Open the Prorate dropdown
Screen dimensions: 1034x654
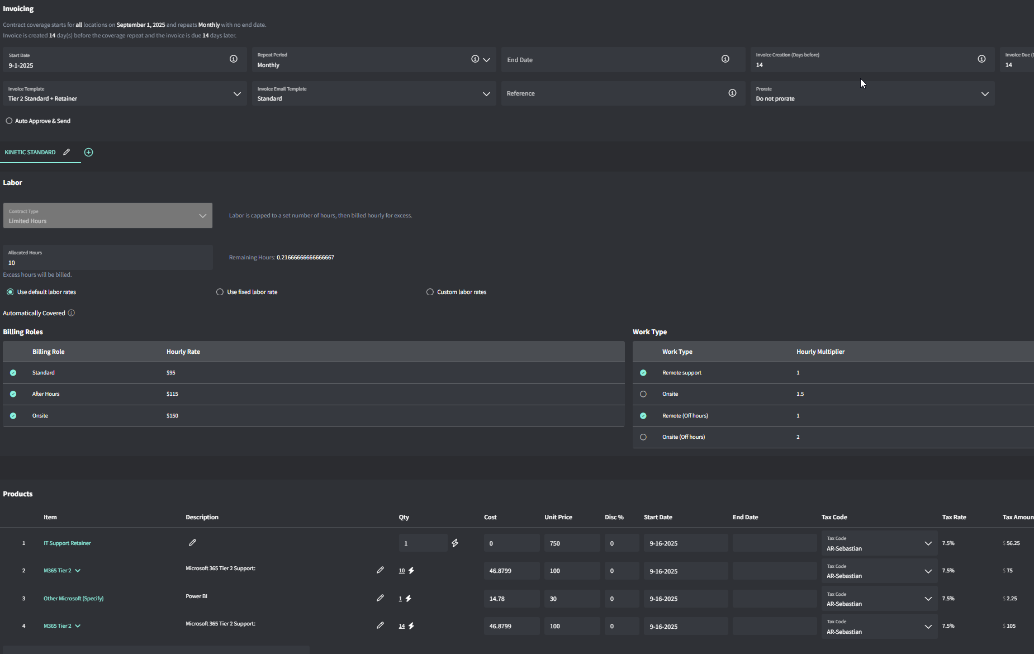click(872, 93)
